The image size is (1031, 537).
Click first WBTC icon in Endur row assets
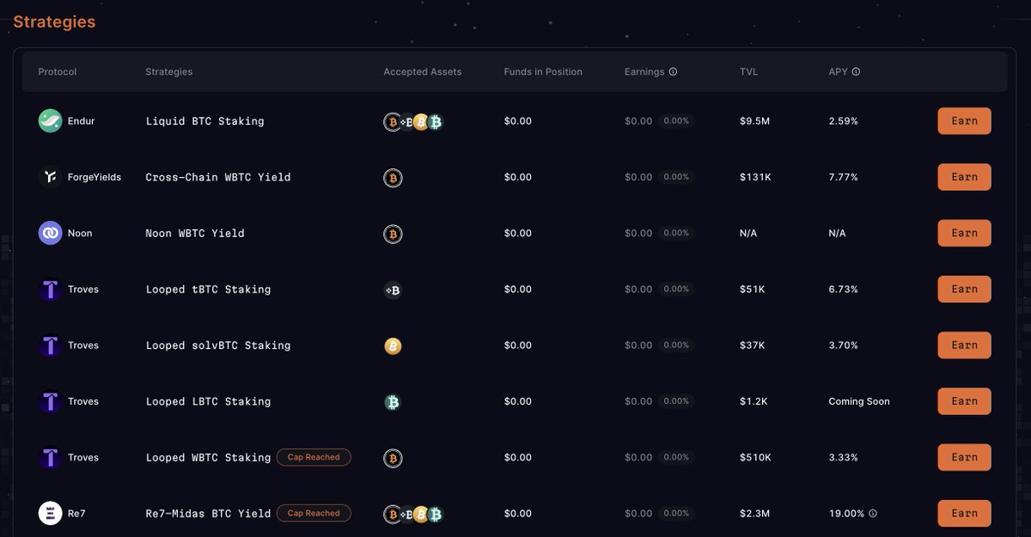click(392, 122)
